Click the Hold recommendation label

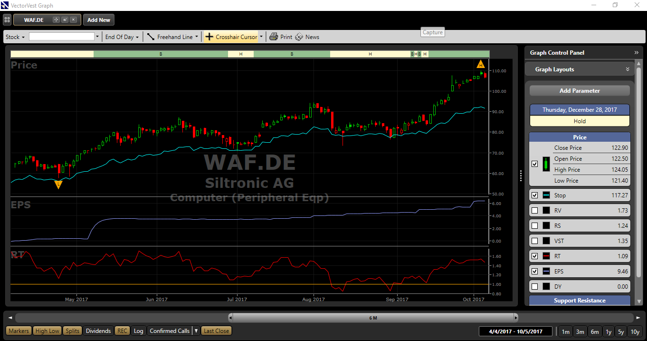point(580,121)
